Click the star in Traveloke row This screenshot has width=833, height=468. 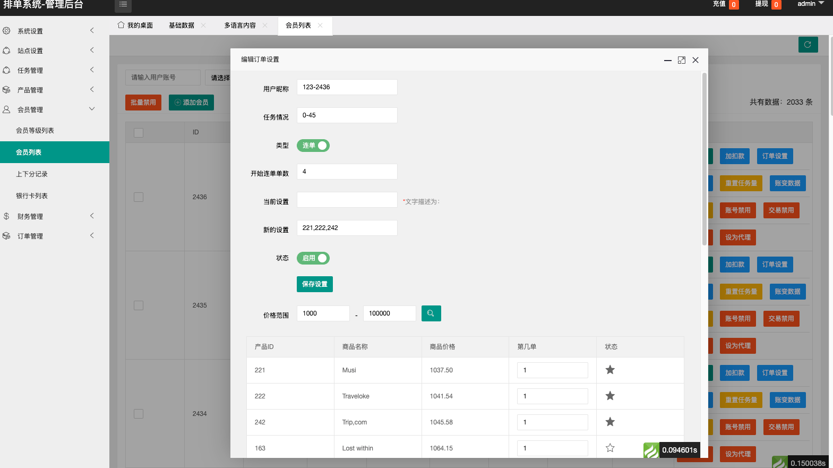[610, 396]
